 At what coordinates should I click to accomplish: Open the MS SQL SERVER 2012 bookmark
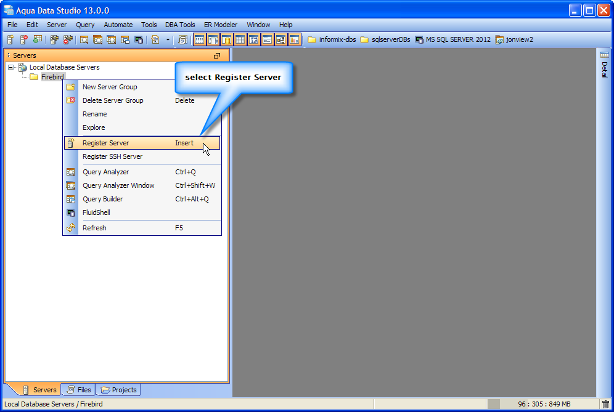click(452, 39)
